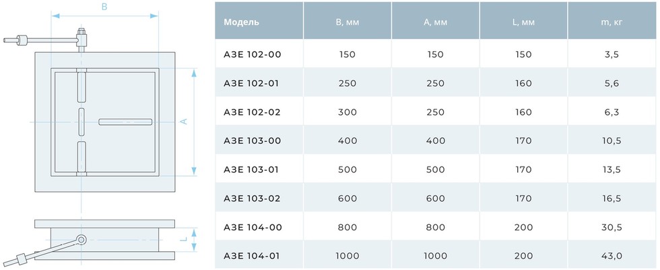Click the 43,0 weight value
This screenshot has width=660, height=270.
612,256
